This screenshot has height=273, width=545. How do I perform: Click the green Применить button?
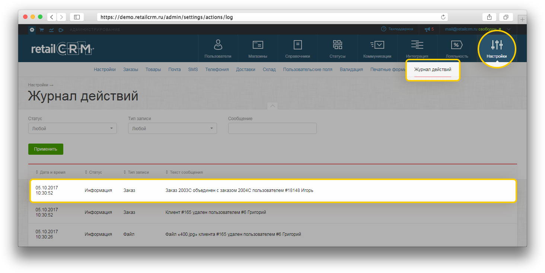pyautogui.click(x=46, y=149)
